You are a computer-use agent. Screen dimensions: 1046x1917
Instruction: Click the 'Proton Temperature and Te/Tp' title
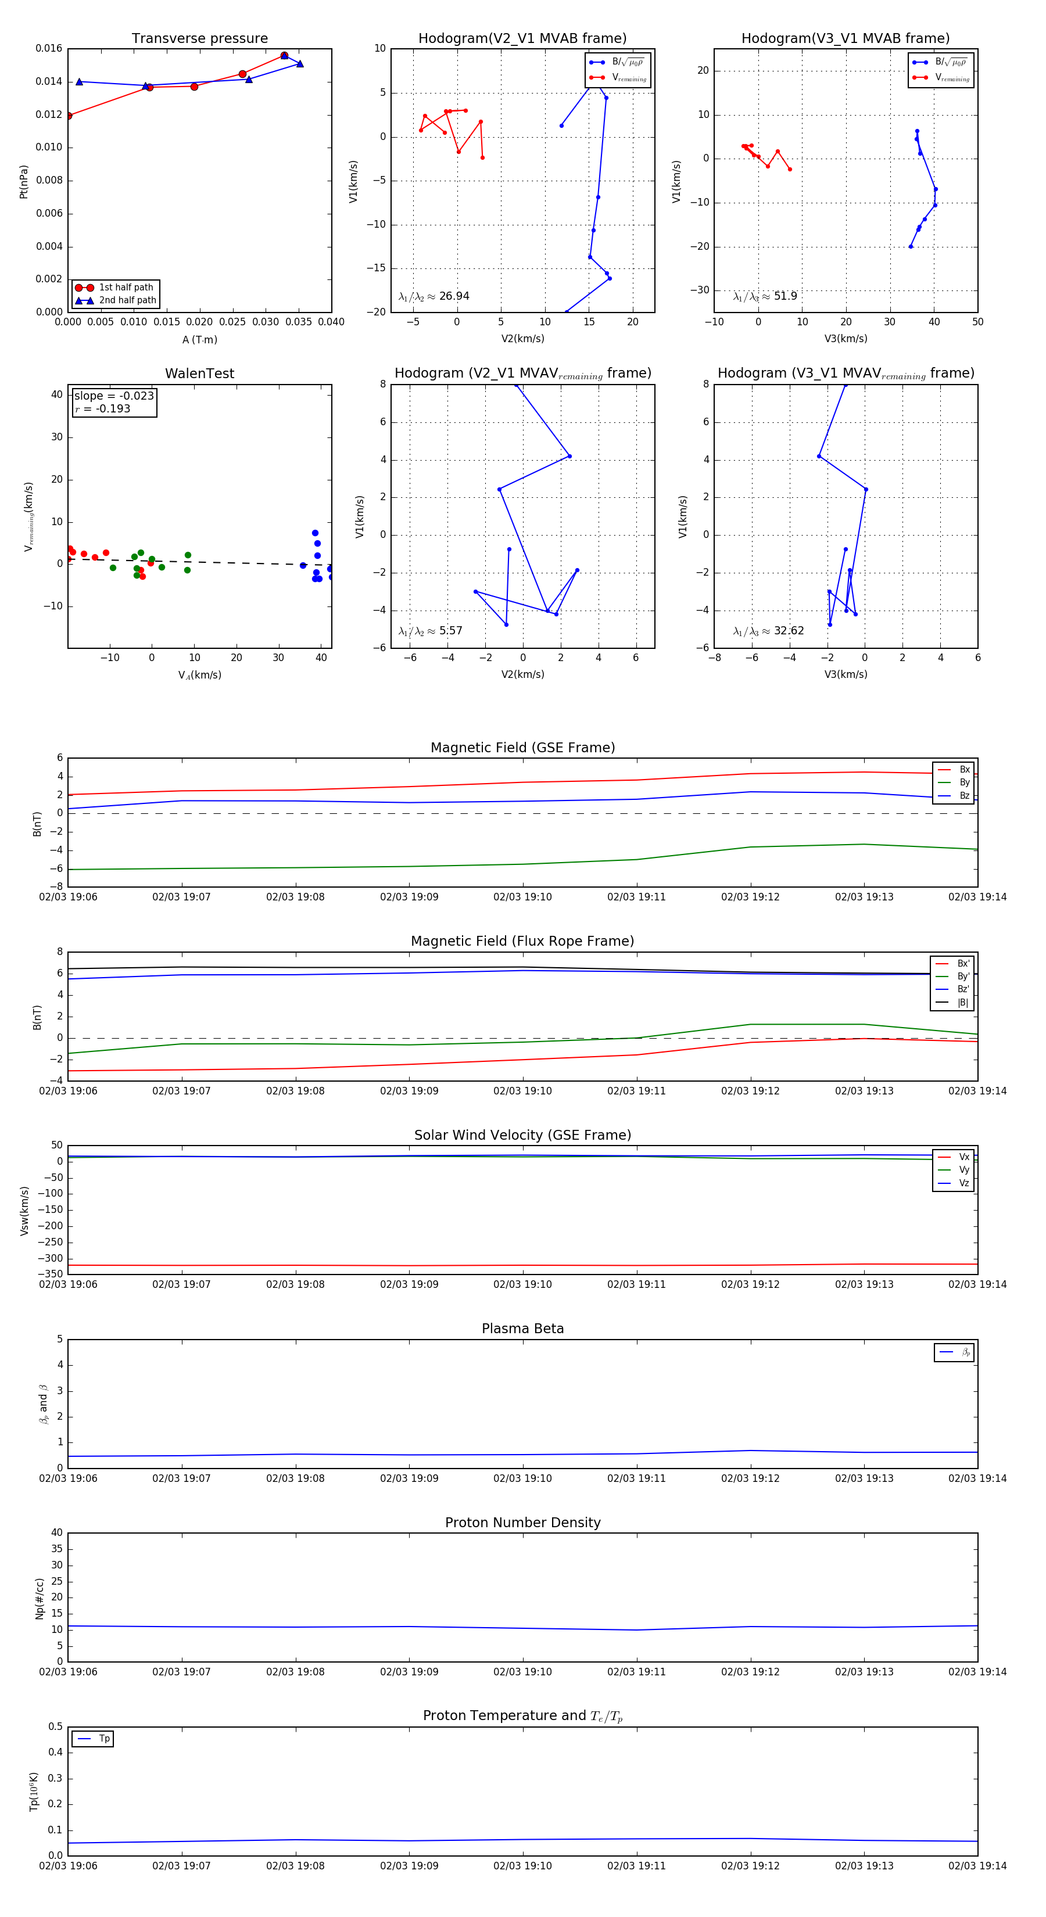pyautogui.click(x=522, y=1715)
